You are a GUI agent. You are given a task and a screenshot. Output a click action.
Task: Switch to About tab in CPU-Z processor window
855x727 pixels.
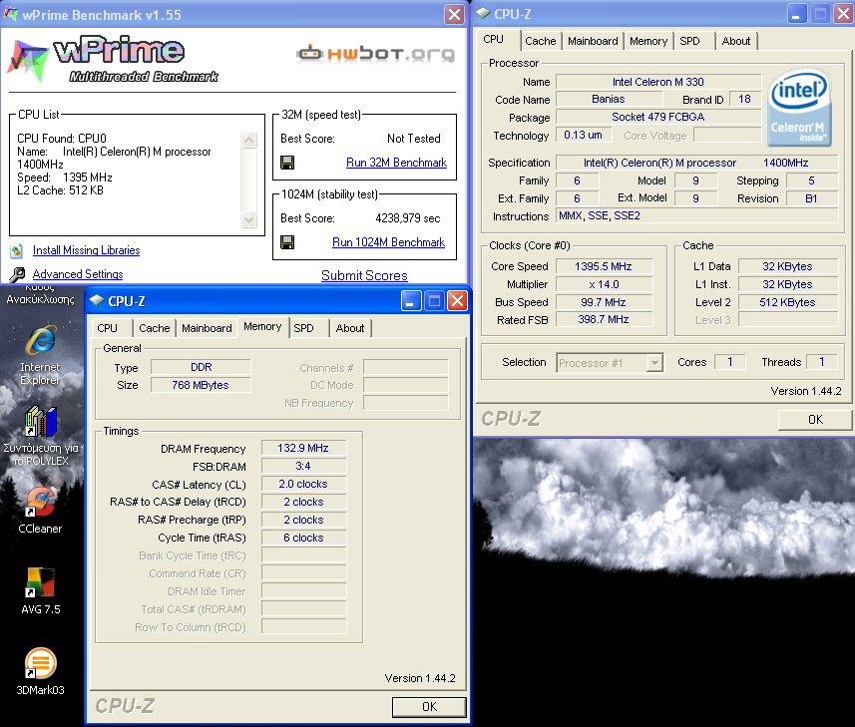[x=736, y=41]
